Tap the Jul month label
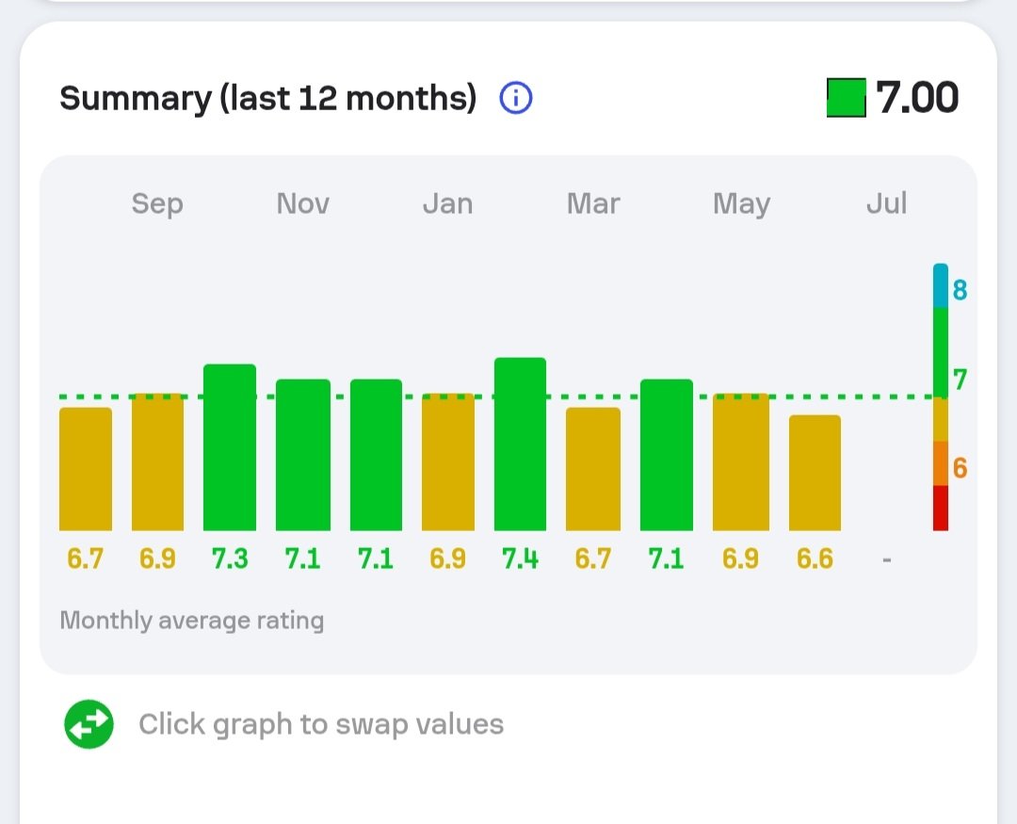This screenshot has width=1017, height=824. tap(887, 203)
